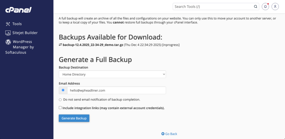The image size is (285, 139).
Task: Open the Backup Destination dropdown
Action: (112, 74)
